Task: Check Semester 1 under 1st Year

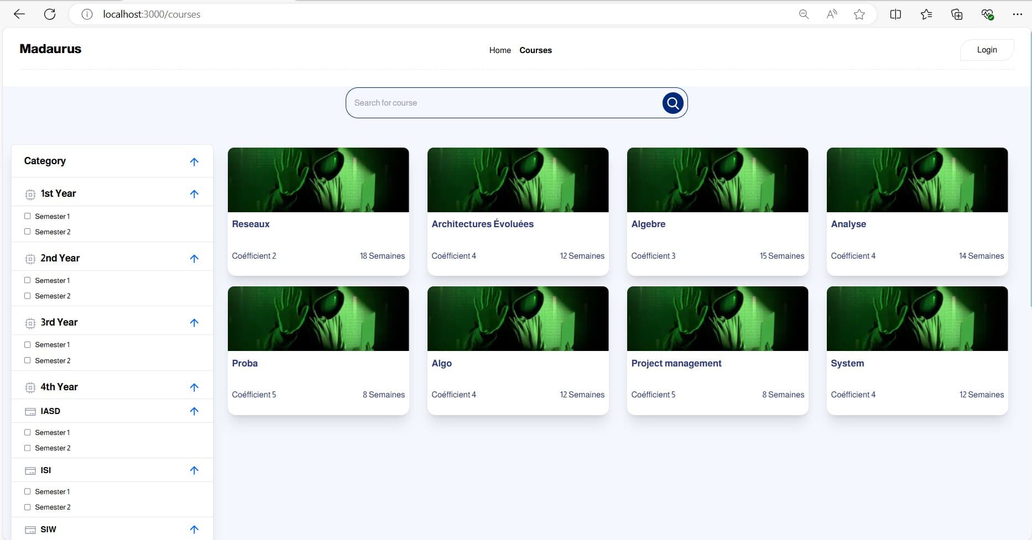Action: coord(28,216)
